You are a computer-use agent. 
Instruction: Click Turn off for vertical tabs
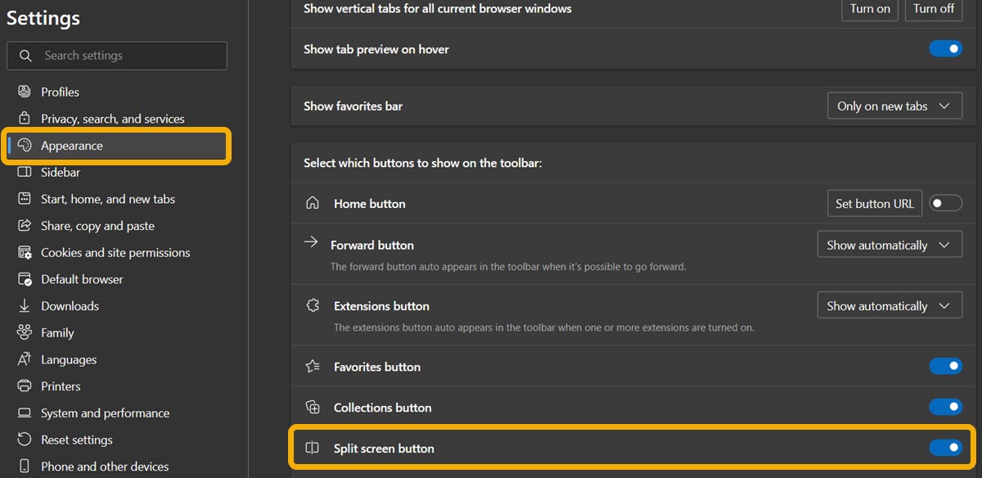tap(934, 10)
